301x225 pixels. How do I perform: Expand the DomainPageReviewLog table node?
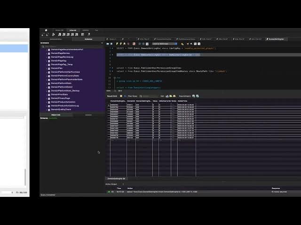47,57
